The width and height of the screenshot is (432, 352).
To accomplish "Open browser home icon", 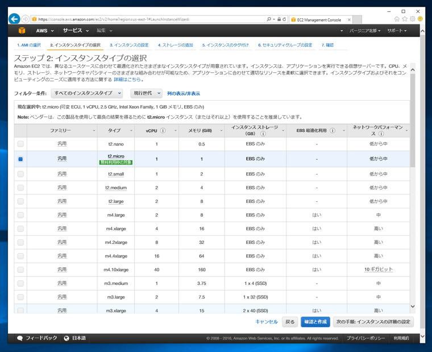I will click(x=397, y=19).
